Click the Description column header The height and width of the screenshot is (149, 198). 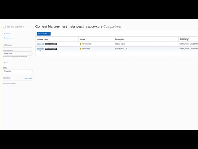pyautogui.click(x=120, y=39)
